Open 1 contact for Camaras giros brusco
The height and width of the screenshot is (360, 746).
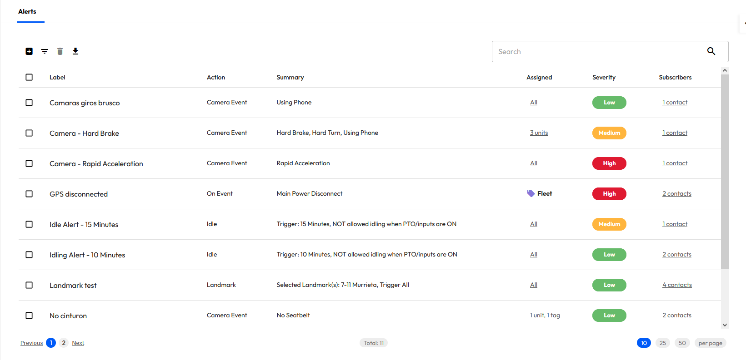click(x=675, y=103)
